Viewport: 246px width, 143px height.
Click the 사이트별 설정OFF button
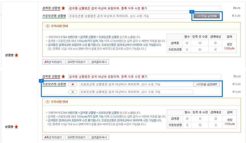206,84
